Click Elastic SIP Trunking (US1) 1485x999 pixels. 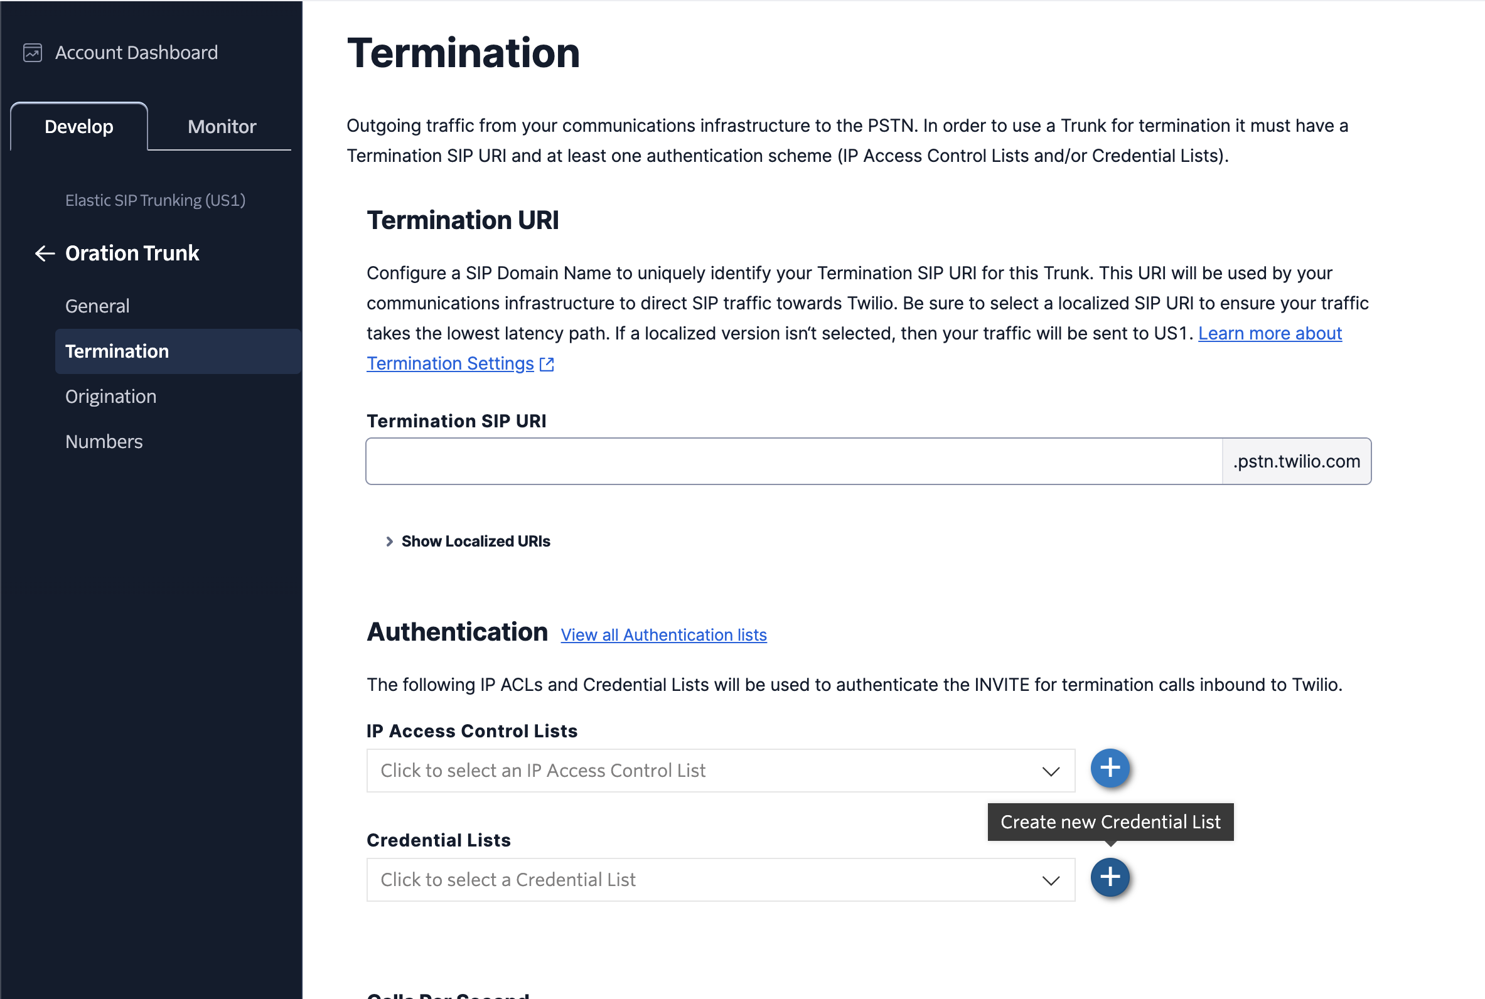[x=154, y=200]
